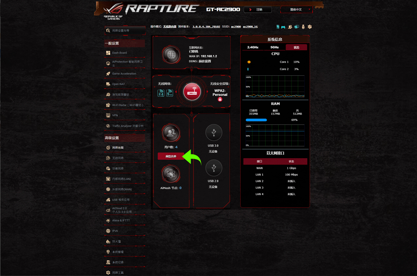Select the red router icon in network map
This screenshot has width=417, height=276.
click(192, 92)
